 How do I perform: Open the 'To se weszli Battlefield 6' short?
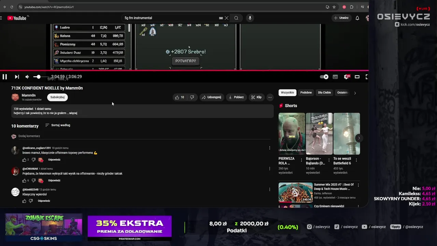coord(347,134)
